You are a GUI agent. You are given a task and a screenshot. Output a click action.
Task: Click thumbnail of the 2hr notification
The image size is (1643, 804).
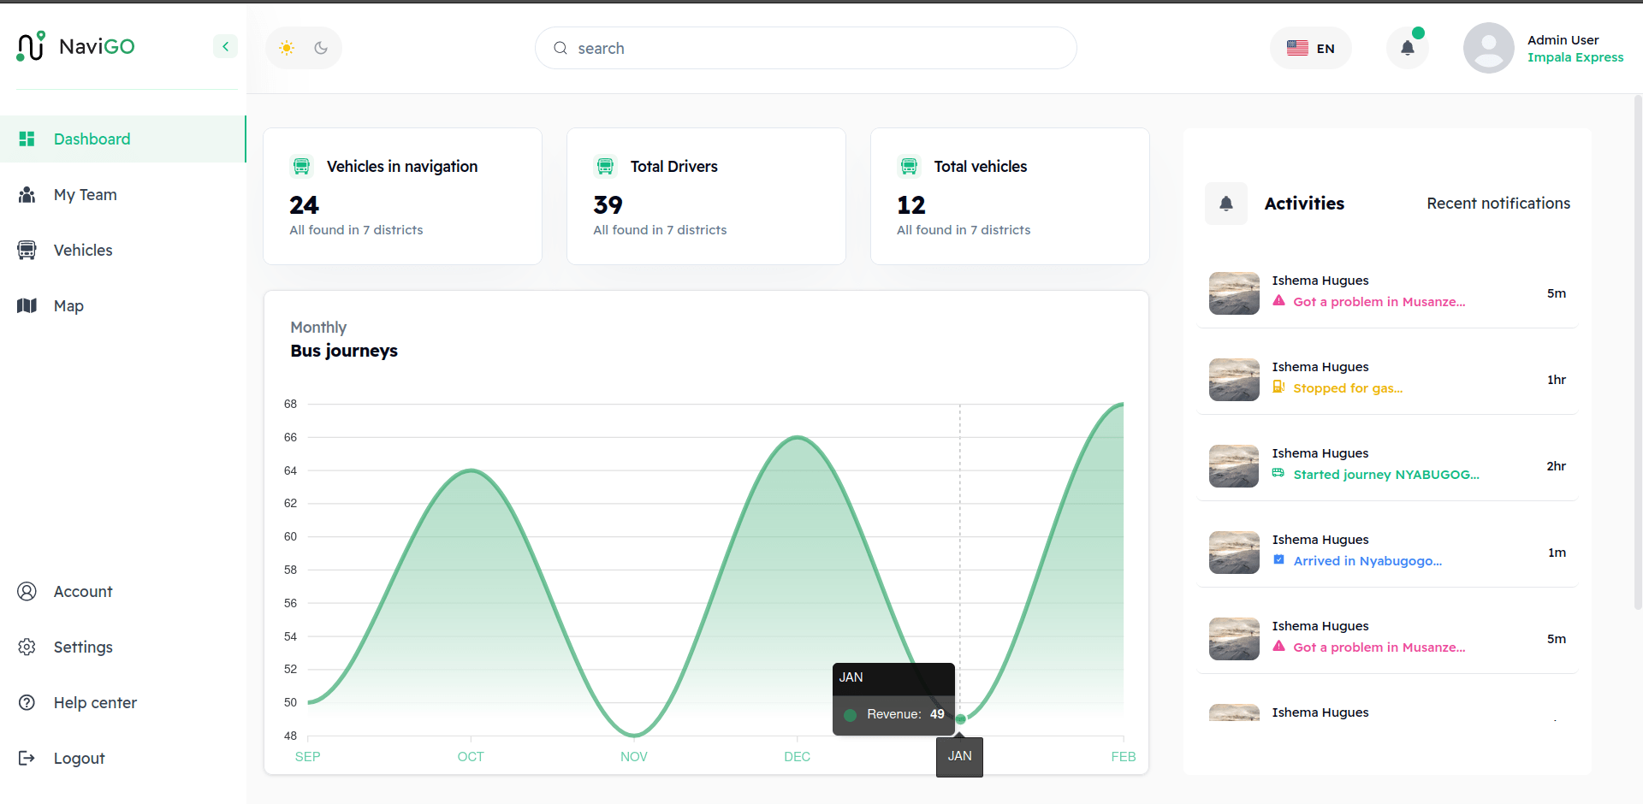tap(1234, 466)
